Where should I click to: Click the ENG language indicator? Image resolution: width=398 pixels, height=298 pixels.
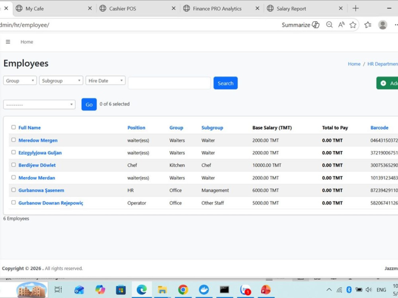[x=381, y=290]
